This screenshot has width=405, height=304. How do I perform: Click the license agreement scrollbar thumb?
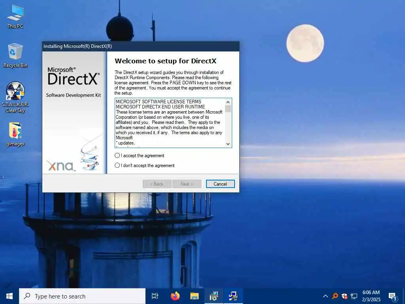click(x=228, y=108)
